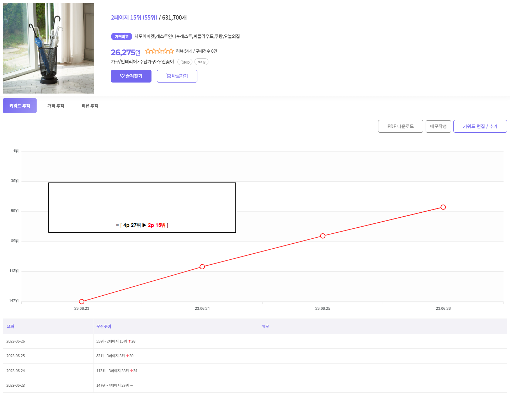This screenshot has height=397, width=511.
Task: Click the 23.06.25 graph marker
Action: (x=323, y=236)
